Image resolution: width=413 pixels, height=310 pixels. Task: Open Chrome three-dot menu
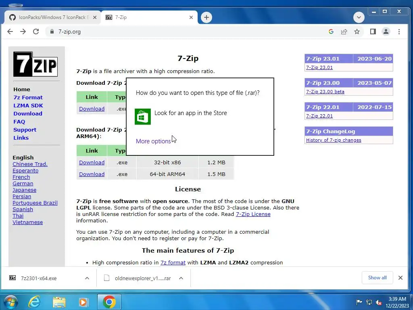399,31
